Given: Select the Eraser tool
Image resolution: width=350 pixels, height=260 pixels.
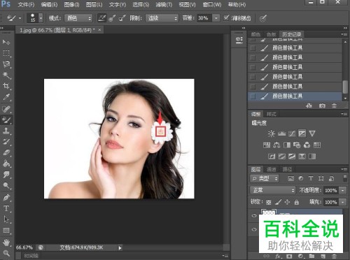Looking at the screenshot, I should point(6,152).
